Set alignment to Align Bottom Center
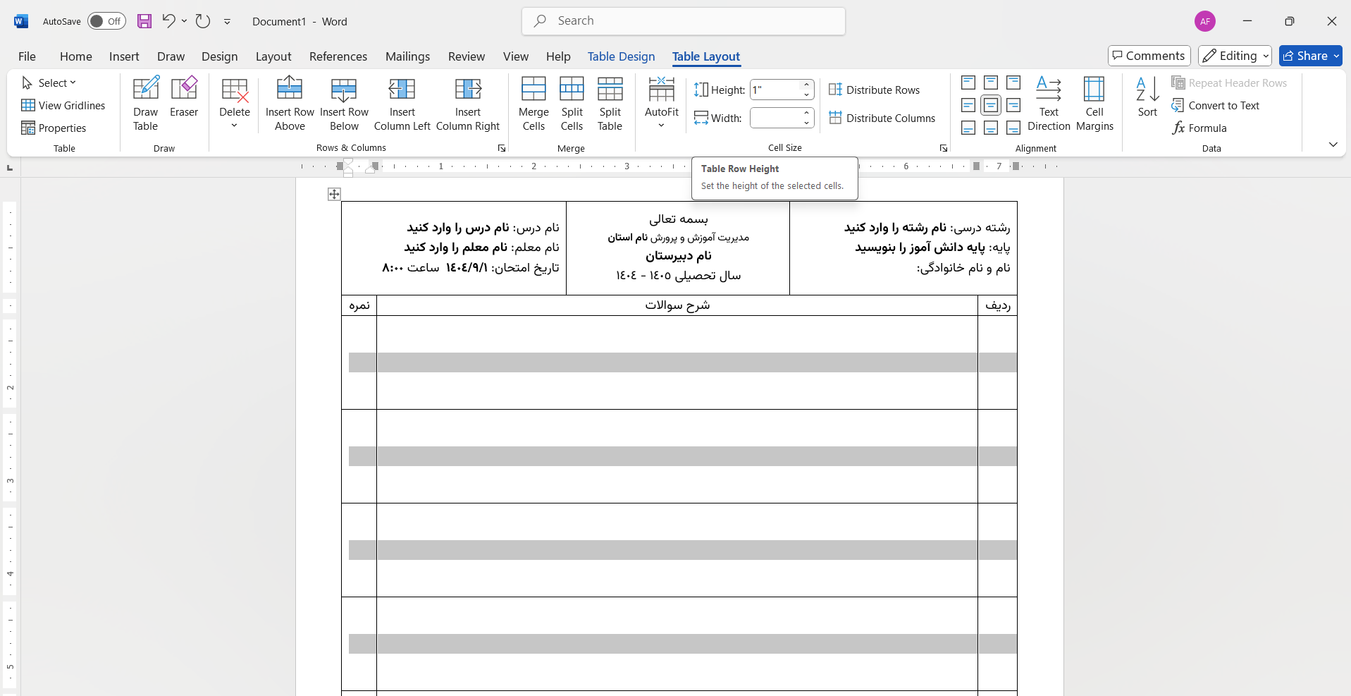The width and height of the screenshot is (1351, 696). (991, 128)
